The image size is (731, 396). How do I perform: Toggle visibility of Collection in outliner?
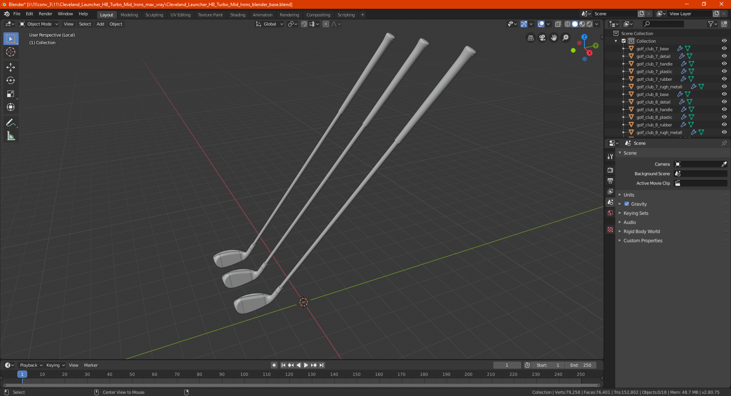pyautogui.click(x=724, y=41)
